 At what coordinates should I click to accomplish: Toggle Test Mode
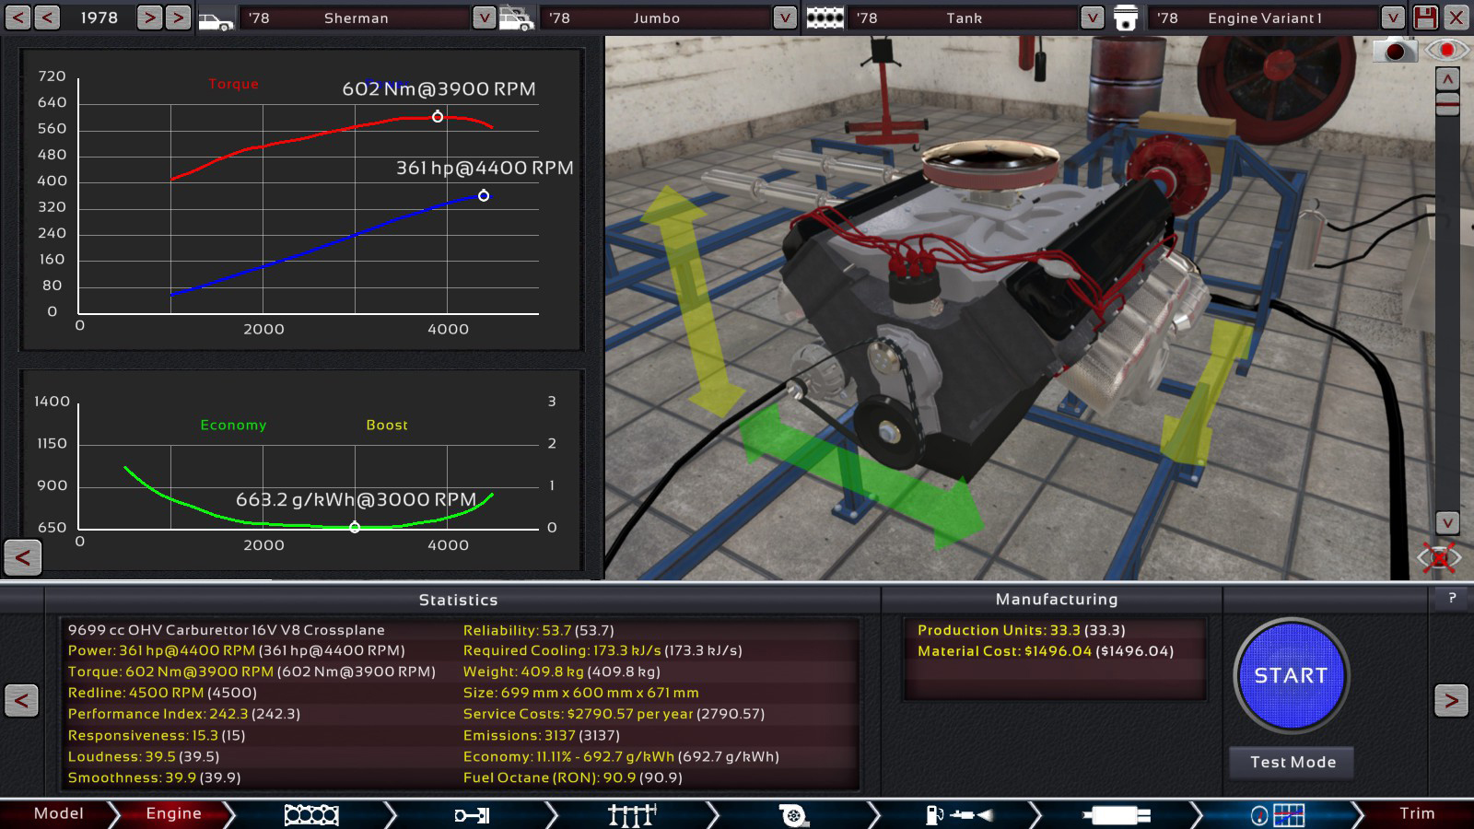coord(1292,762)
